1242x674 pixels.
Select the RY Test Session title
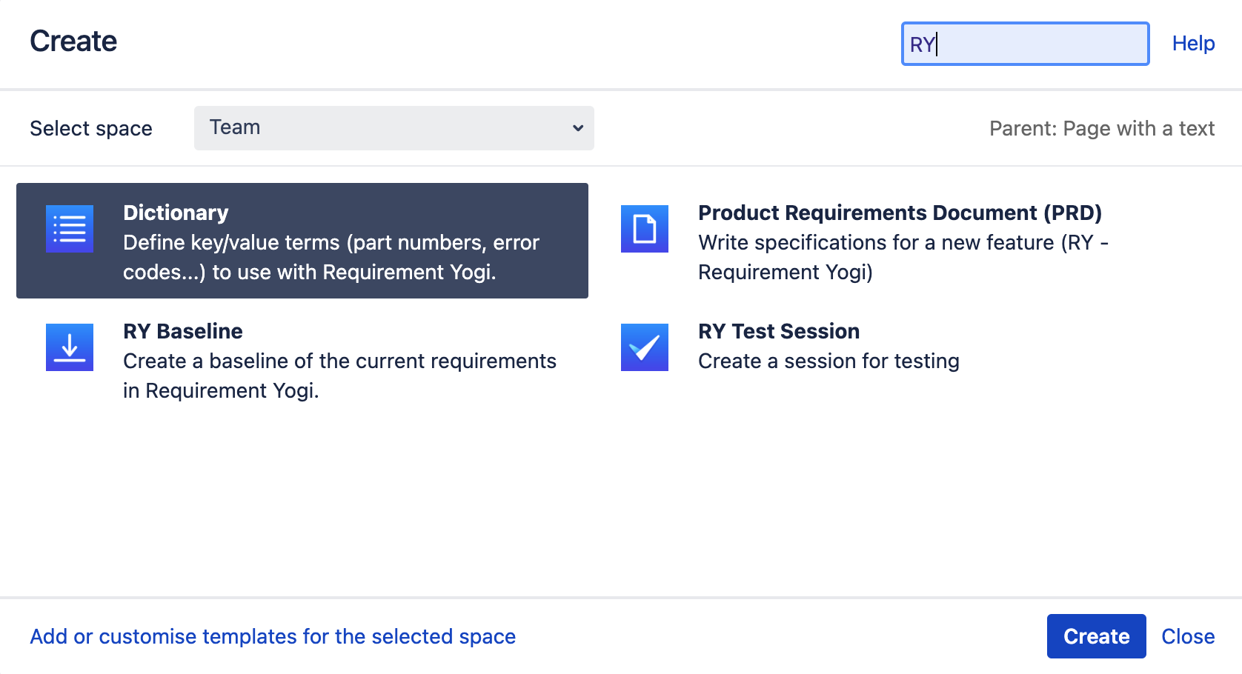[x=778, y=331]
